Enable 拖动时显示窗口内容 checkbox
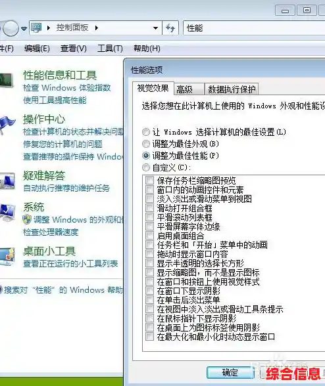The image size is (325, 386). [149, 254]
